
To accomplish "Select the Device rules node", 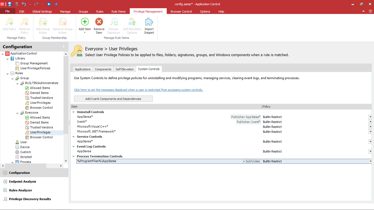I will (x=25, y=147).
